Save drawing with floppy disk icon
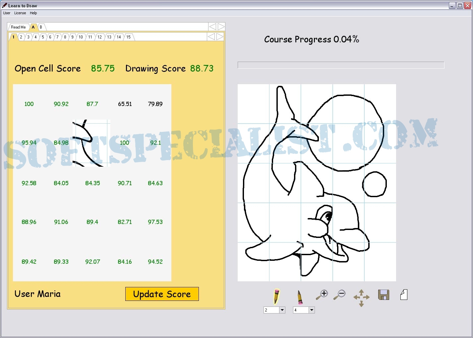Screen dimensions: 473x338 [x=384, y=295]
